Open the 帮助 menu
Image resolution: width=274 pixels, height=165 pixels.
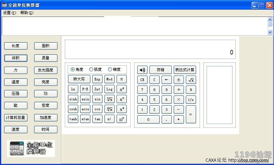click(x=27, y=13)
